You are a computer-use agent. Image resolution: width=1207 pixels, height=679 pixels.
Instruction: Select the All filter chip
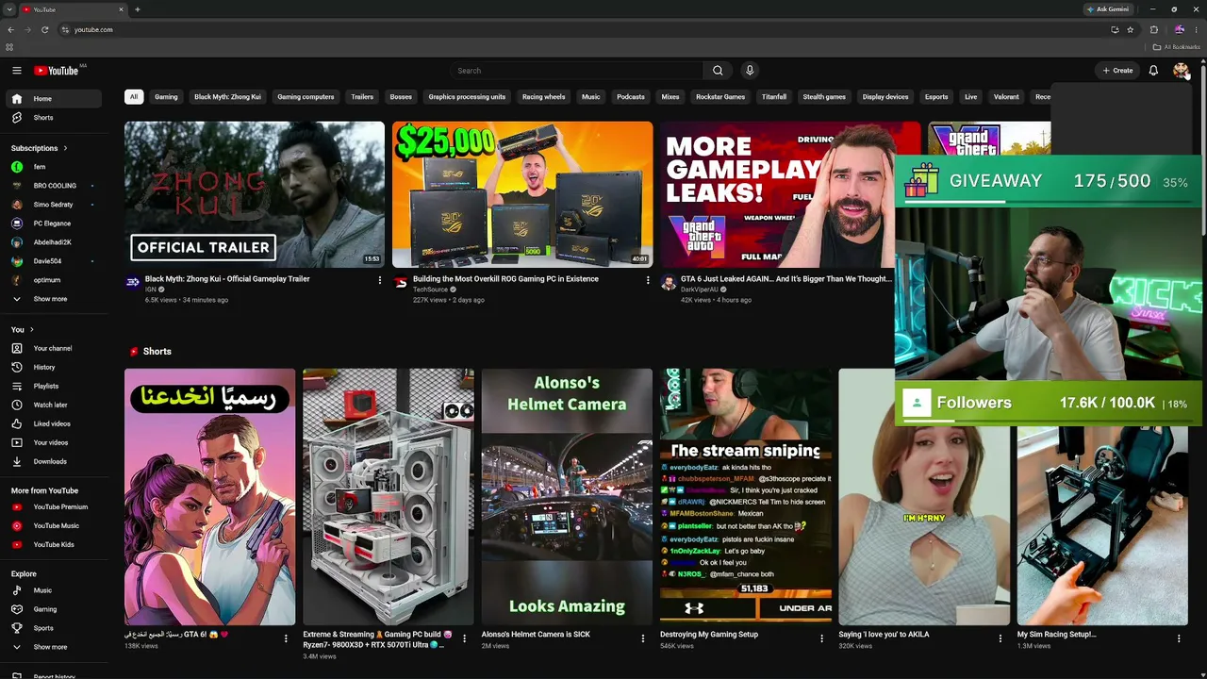tap(134, 97)
